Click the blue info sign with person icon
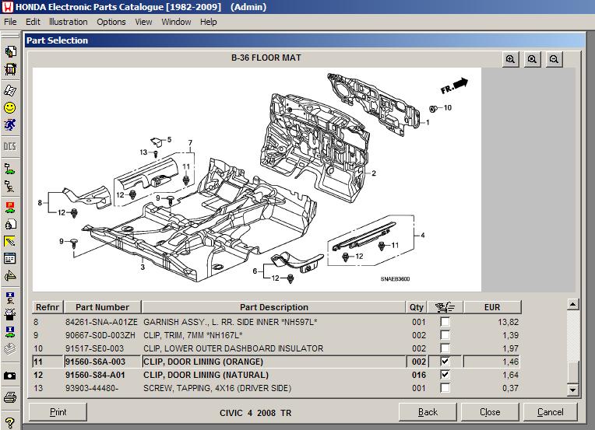This screenshot has width=595, height=430. pyautogui.click(x=10, y=298)
